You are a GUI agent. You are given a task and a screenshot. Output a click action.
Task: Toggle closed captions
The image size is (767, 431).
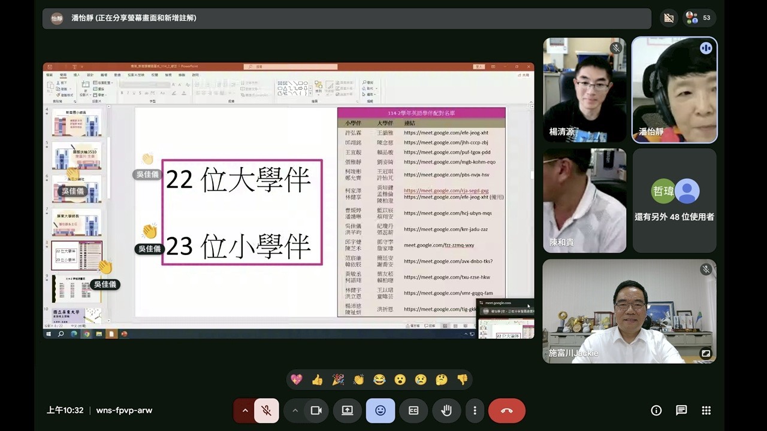coord(413,411)
